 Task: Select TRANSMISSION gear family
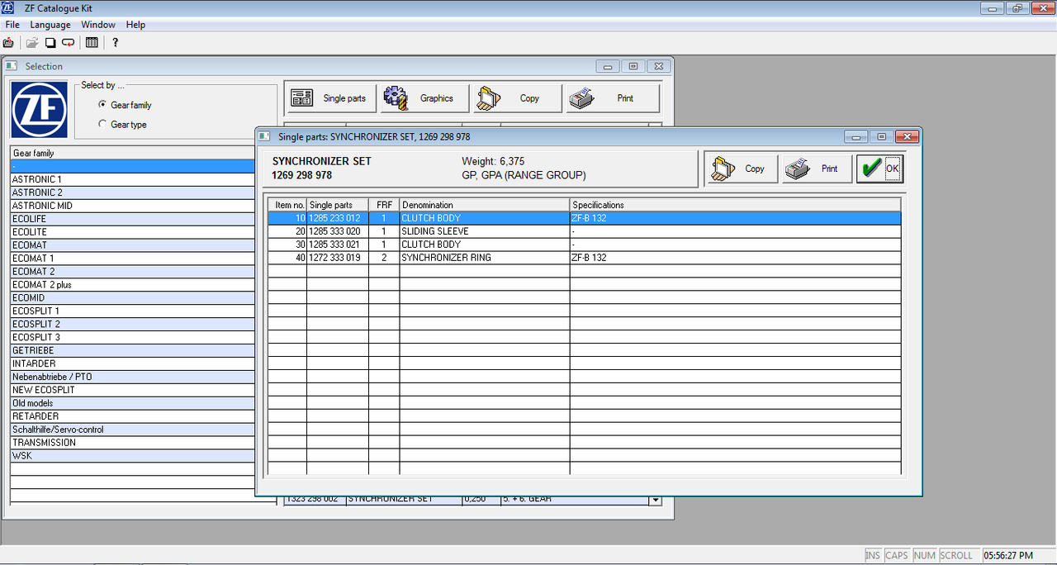pos(132,444)
